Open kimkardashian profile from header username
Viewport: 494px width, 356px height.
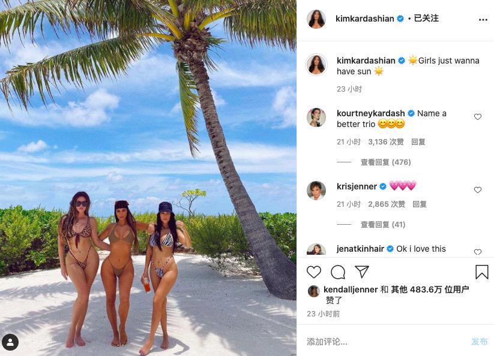coord(364,19)
